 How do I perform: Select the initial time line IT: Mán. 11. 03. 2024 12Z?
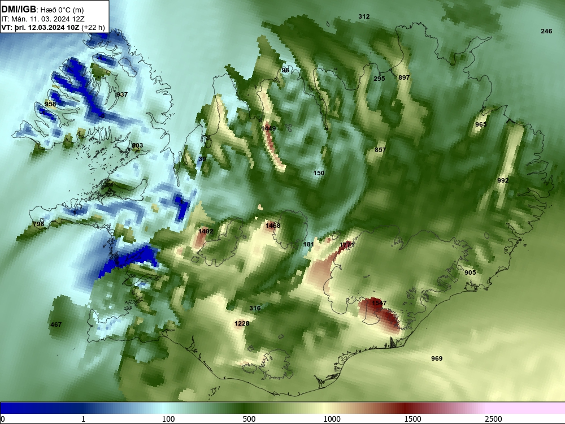tap(43, 19)
